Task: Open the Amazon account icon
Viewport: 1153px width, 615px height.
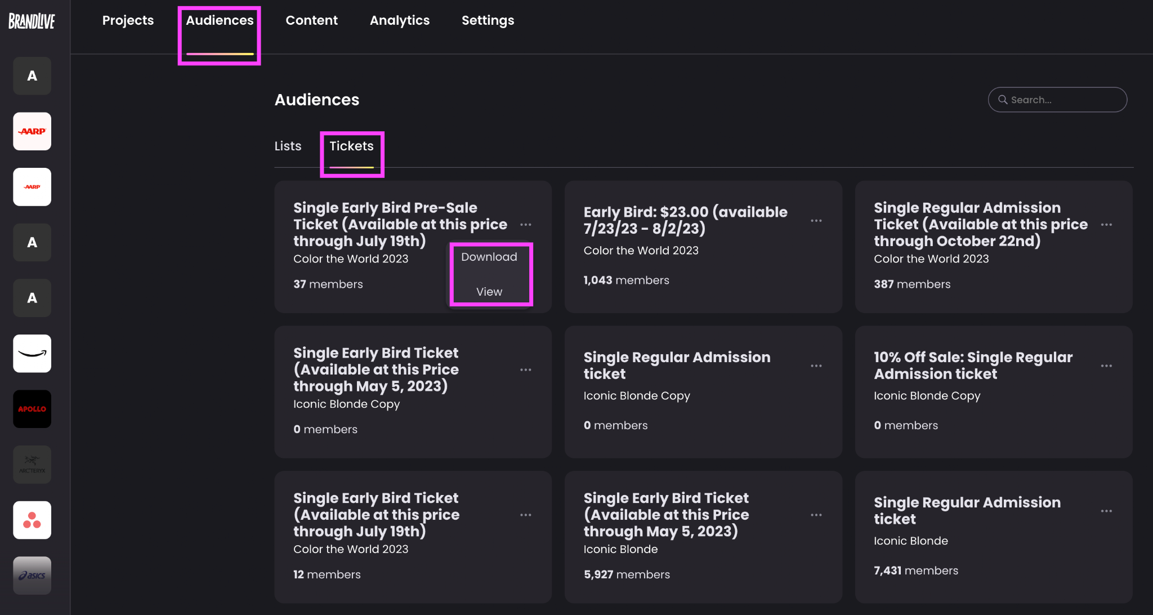Action: (32, 354)
